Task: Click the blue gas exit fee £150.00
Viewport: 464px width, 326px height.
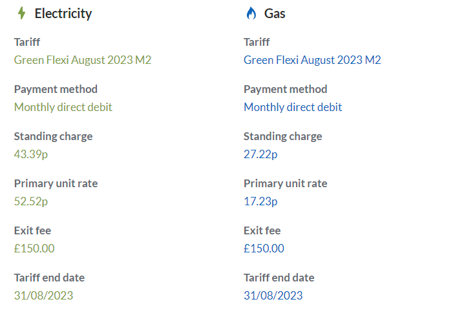Action: click(x=264, y=249)
